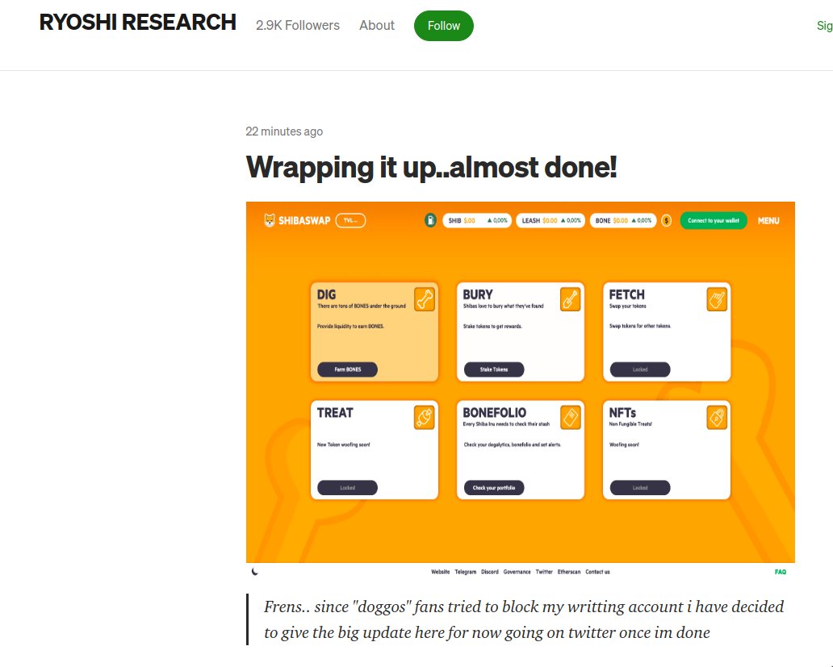
Task: Click the Locked button on FETCH card
Action: (x=640, y=369)
